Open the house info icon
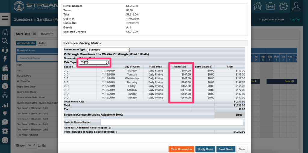The height and width of the screenshot is (153, 308). [x=5, y=68]
